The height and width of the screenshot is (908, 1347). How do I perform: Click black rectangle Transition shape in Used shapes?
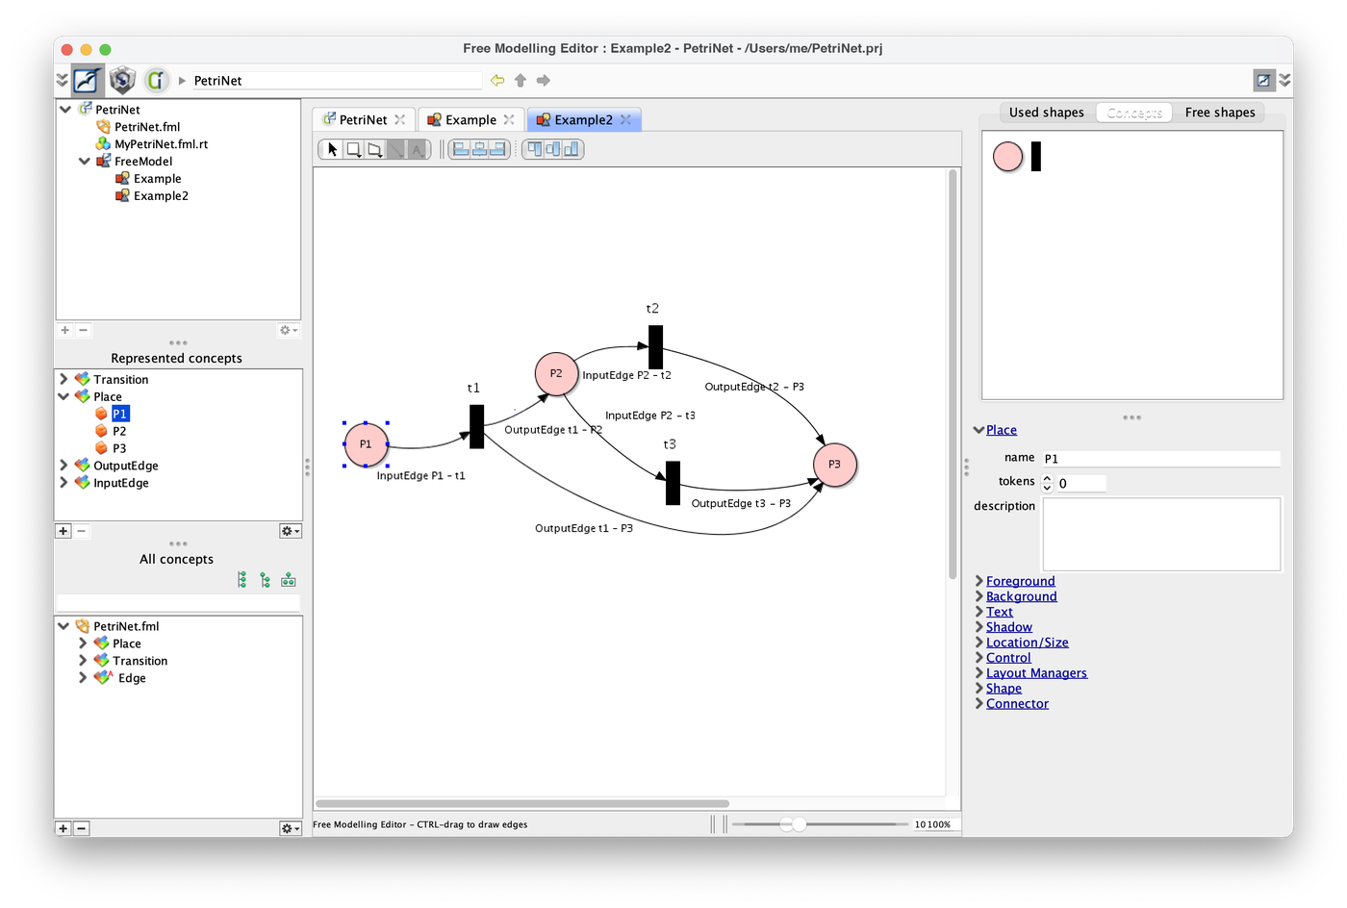(x=1036, y=156)
